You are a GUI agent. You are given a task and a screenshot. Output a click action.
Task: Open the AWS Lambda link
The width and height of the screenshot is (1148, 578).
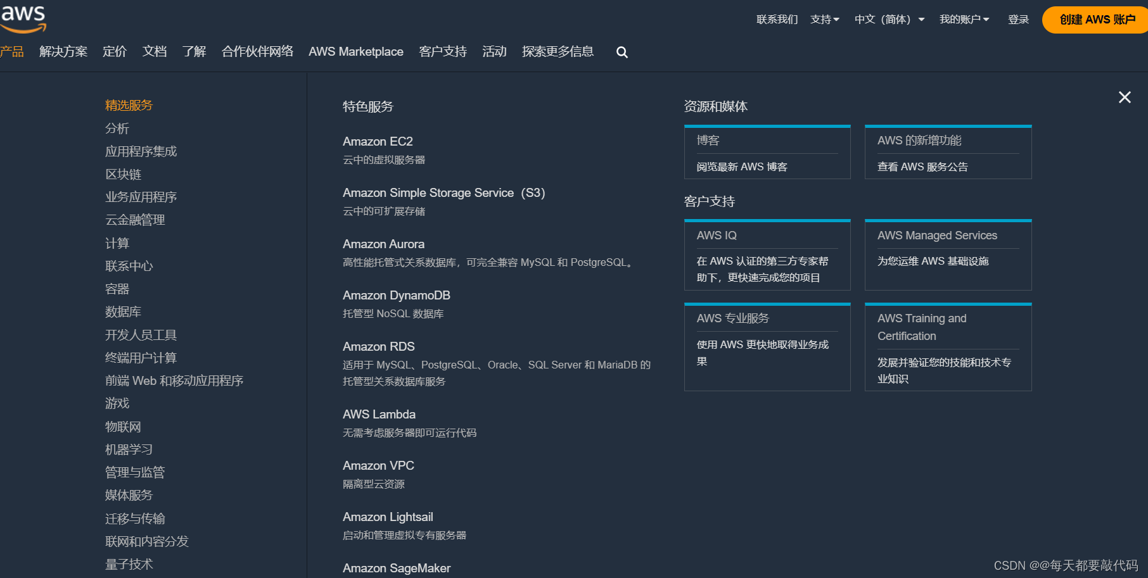(379, 414)
